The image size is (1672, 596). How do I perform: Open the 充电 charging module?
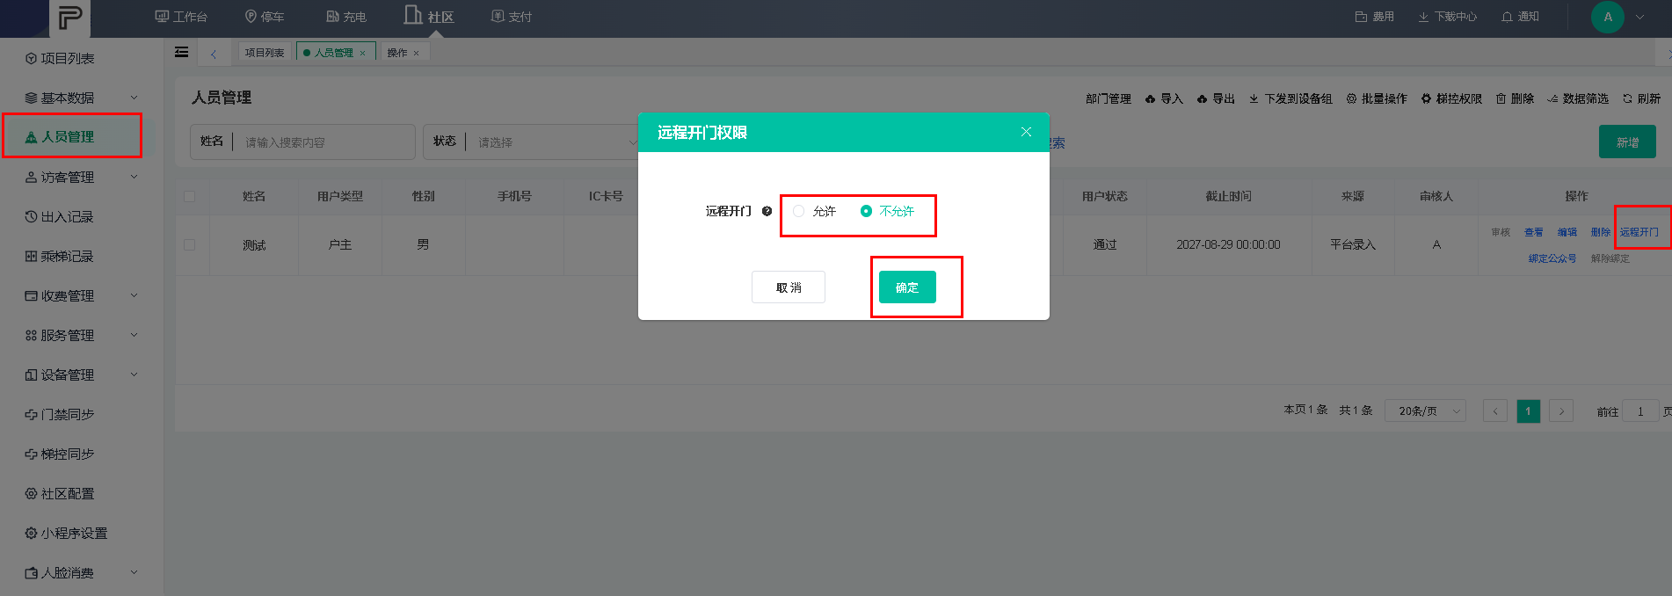(x=346, y=17)
